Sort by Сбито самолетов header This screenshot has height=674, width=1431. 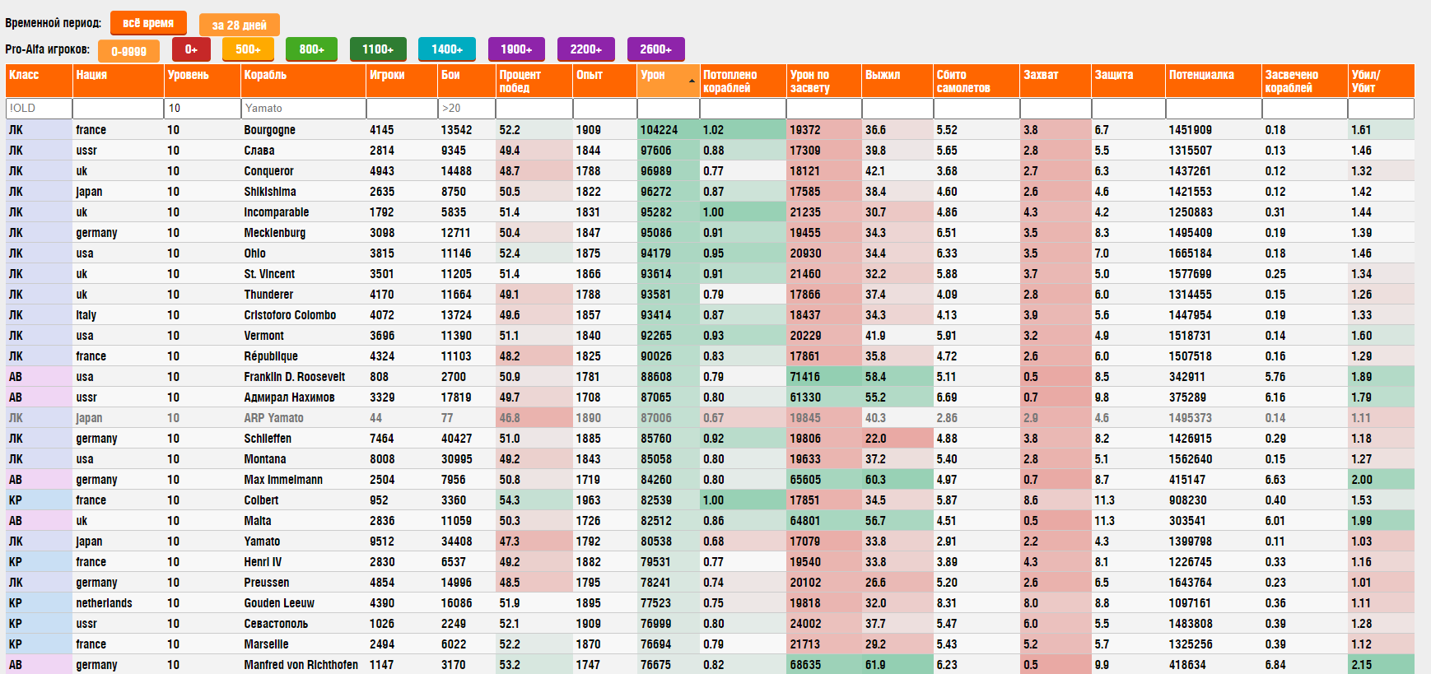[977, 81]
